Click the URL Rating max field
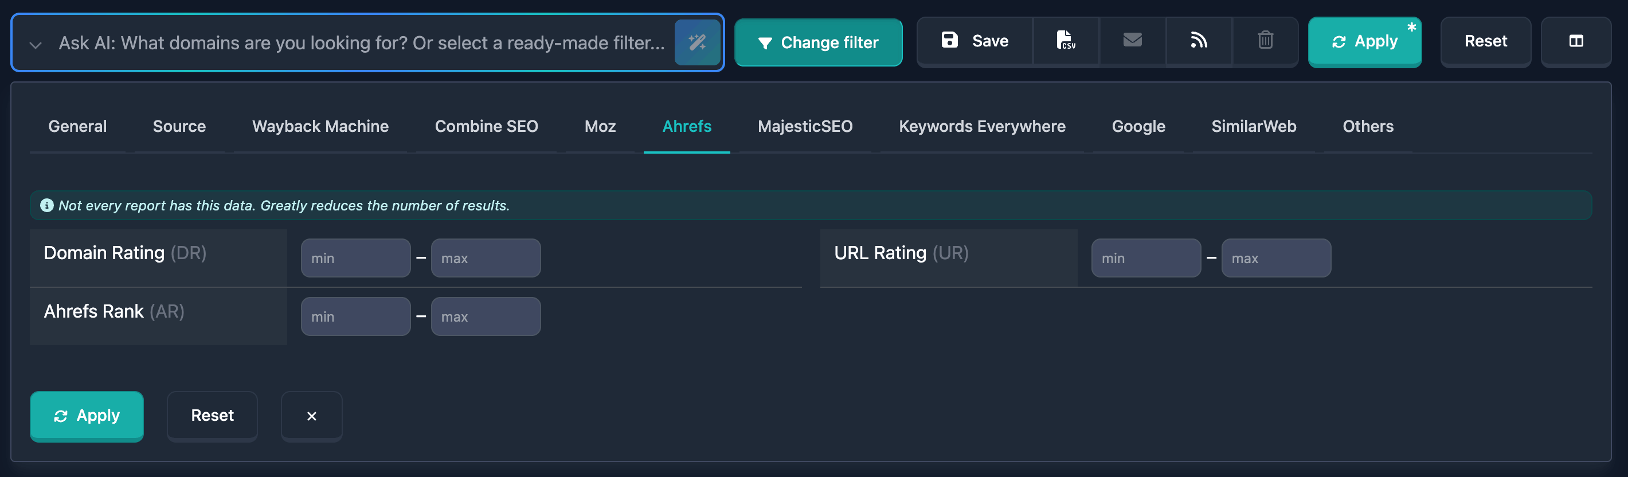The width and height of the screenshot is (1628, 477). [x=1276, y=258]
